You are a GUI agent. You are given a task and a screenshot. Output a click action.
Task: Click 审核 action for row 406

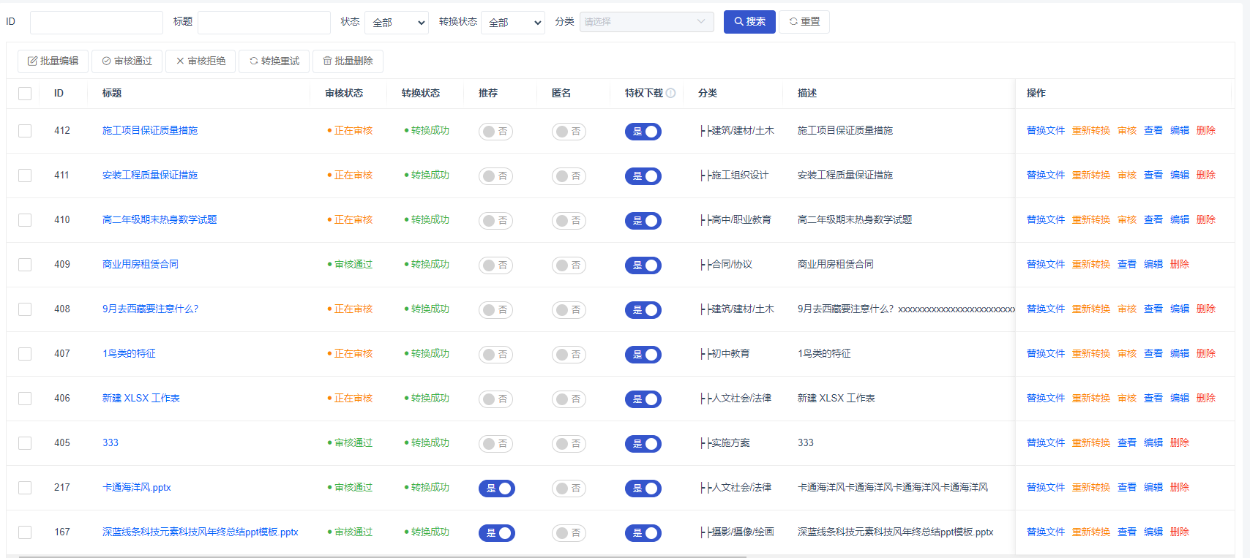(x=1127, y=398)
